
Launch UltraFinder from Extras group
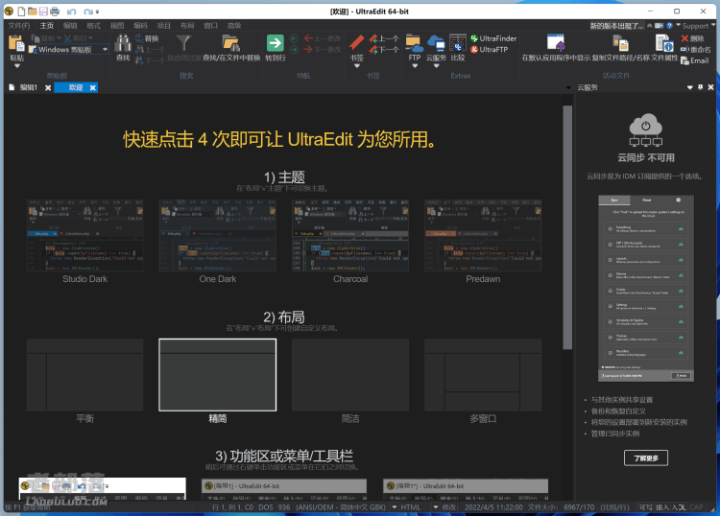(x=493, y=38)
